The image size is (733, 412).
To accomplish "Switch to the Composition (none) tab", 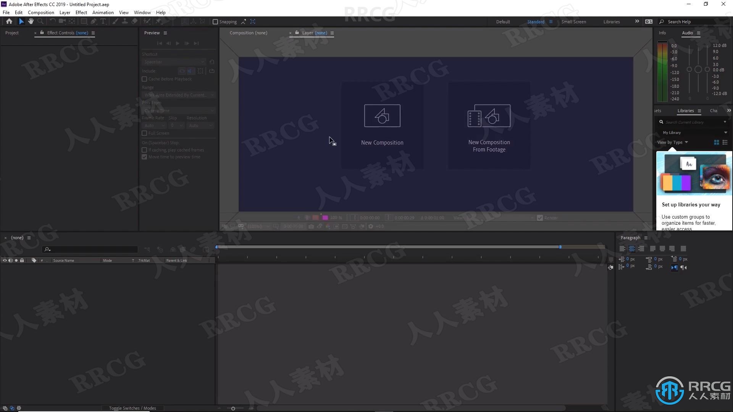I will pos(249,33).
